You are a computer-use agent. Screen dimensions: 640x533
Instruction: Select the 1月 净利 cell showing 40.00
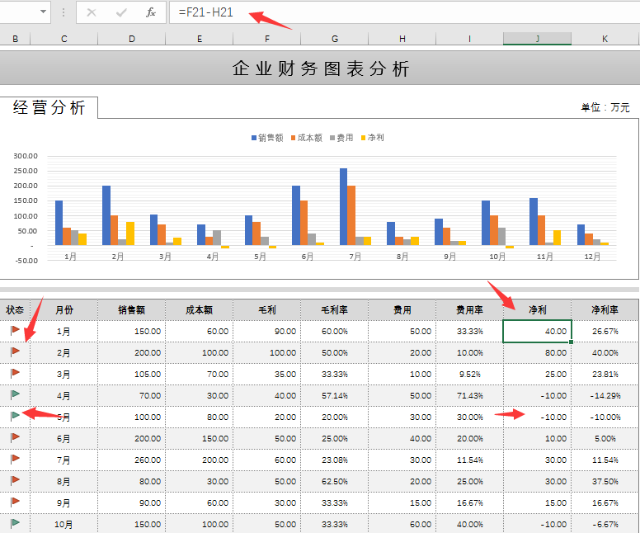(537, 331)
